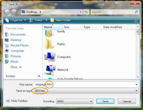This screenshot has height=110, width=143.
Task: Click scroll up arrow in file list
Action: coord(138,27)
